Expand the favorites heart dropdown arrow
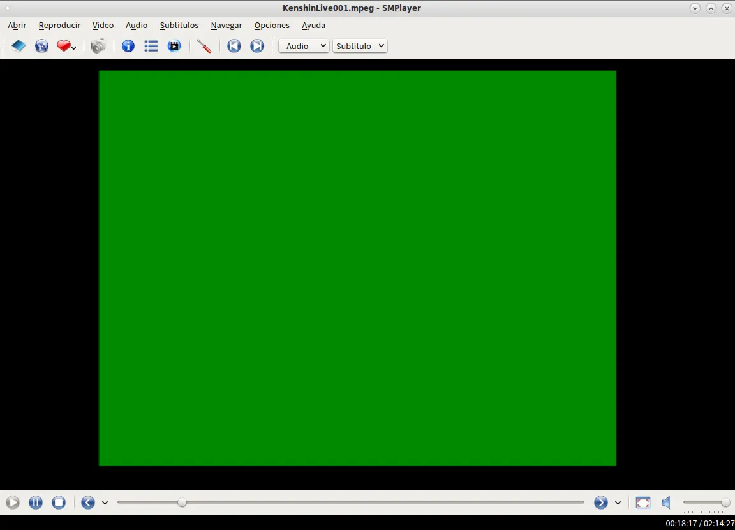The width and height of the screenshot is (735, 530). pos(74,48)
